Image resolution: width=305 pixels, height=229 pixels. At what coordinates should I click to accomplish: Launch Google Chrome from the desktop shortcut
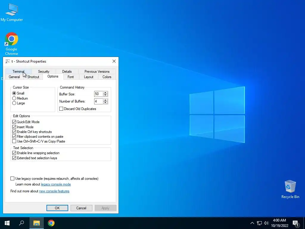pos(12,44)
